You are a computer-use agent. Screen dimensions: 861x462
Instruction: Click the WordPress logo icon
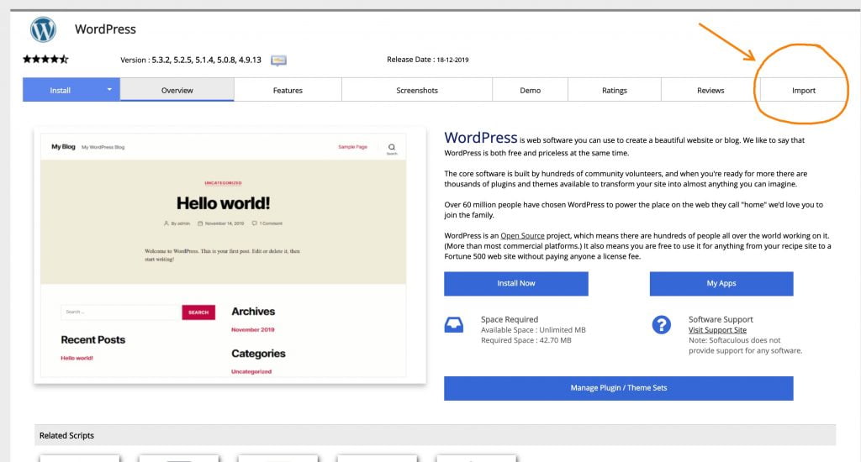(x=43, y=29)
